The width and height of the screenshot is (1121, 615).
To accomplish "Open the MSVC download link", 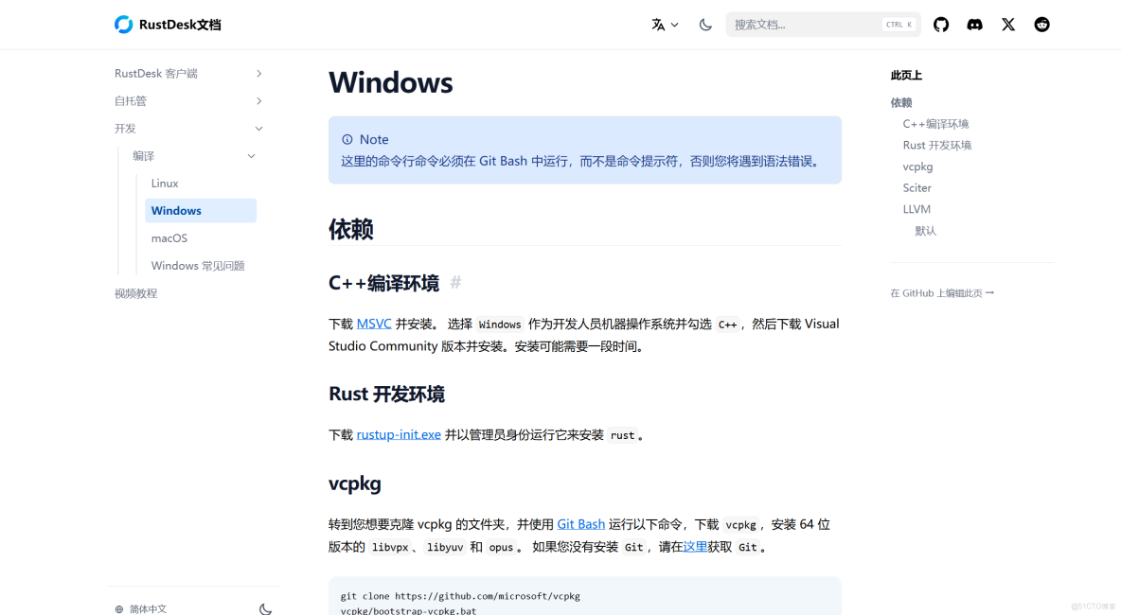I will coord(373,323).
